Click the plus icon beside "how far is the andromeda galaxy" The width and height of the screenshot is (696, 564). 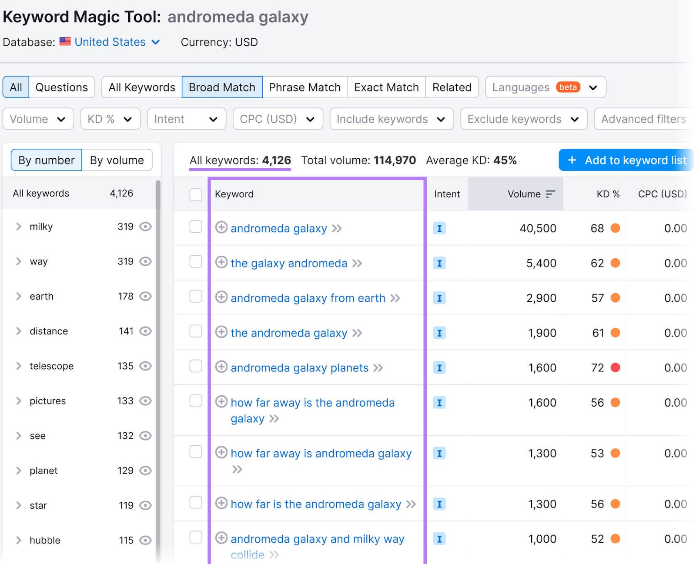click(222, 504)
